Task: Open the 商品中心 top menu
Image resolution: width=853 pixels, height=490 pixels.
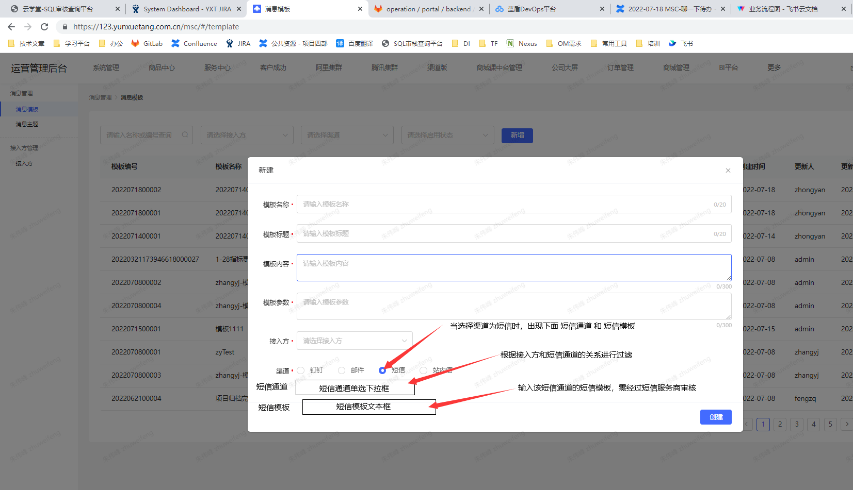Action: 162,67
